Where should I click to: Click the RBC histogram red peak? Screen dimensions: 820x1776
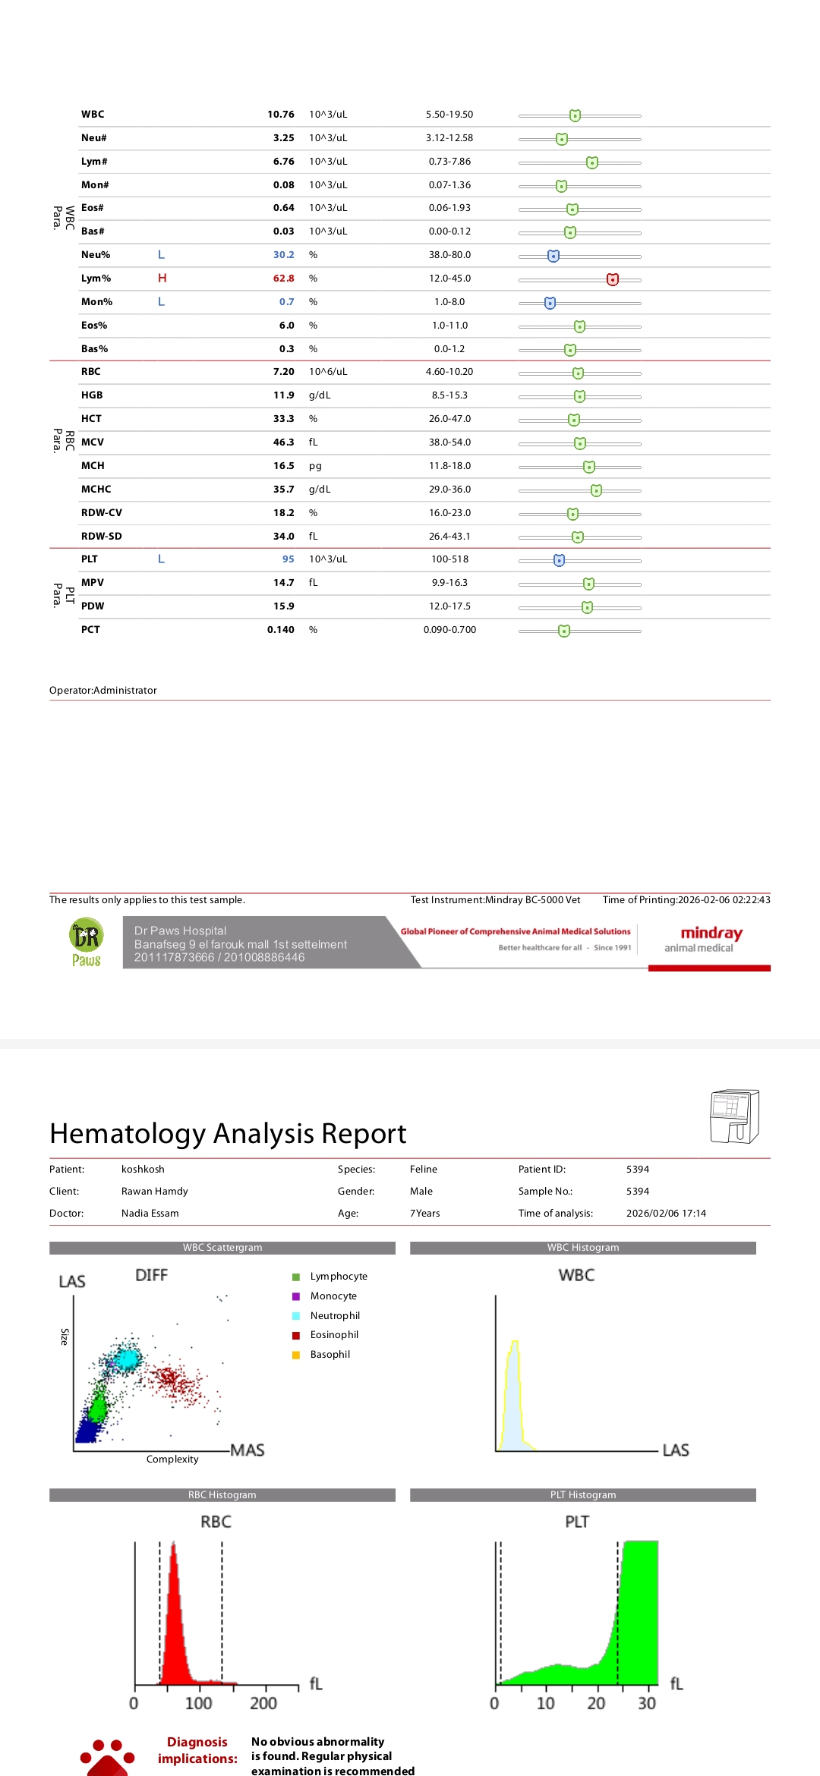(175, 1617)
